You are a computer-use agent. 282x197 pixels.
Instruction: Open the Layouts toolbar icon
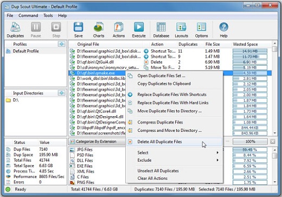coord(181,27)
